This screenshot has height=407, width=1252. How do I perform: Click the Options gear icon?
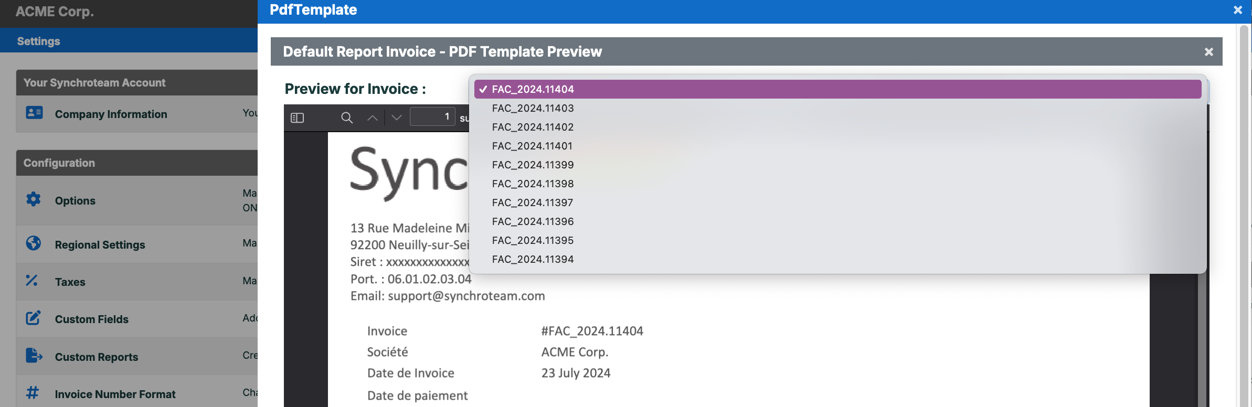[x=34, y=199]
